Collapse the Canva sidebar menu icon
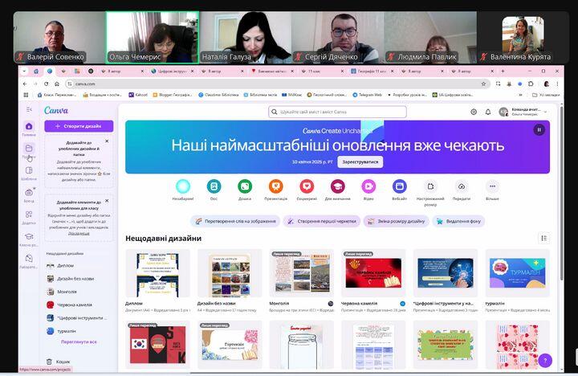Image resolution: width=578 pixels, height=376 pixels. [29, 109]
